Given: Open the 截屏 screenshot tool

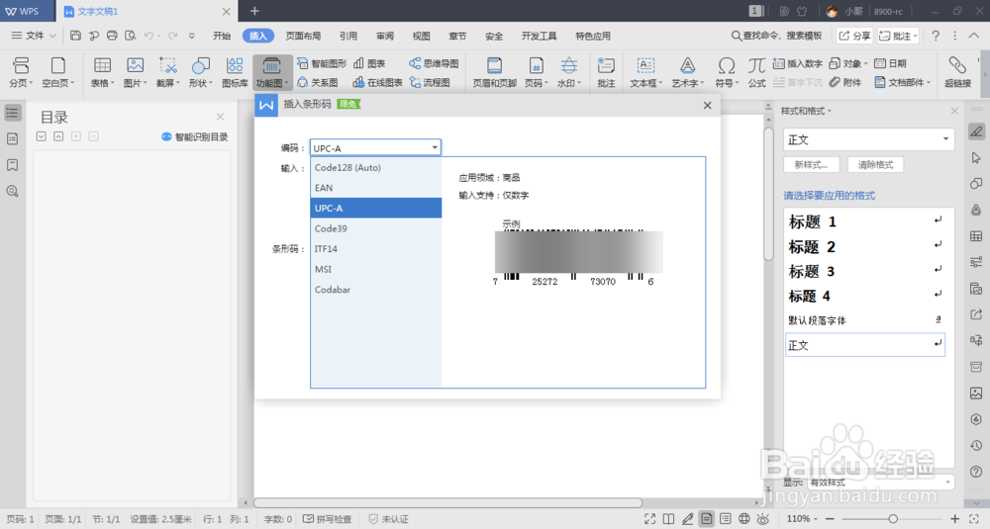Looking at the screenshot, I should (168, 72).
